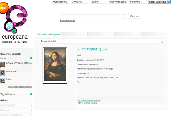
Task: Click the back arrow before Tornare ai risultati
Action: pos(39,41)
